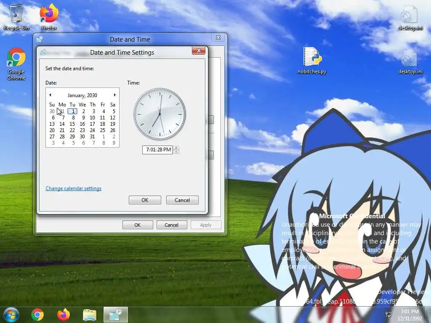Launch Chrome from the taskbar

coord(37,315)
